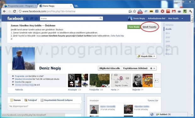Open the Gmail extension icon
The image size is (195, 118).
click(x=174, y=11)
